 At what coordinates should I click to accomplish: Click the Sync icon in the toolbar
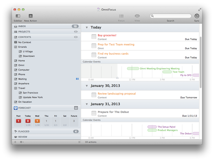[197, 16]
